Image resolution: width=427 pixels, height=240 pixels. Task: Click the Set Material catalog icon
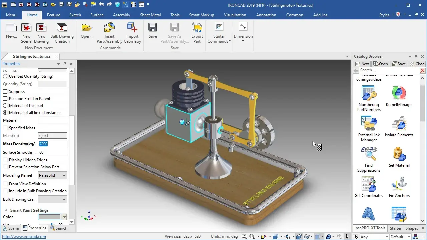399,157
